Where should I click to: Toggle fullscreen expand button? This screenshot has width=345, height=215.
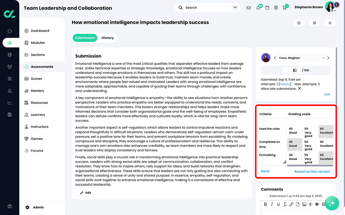pyautogui.click(x=314, y=23)
